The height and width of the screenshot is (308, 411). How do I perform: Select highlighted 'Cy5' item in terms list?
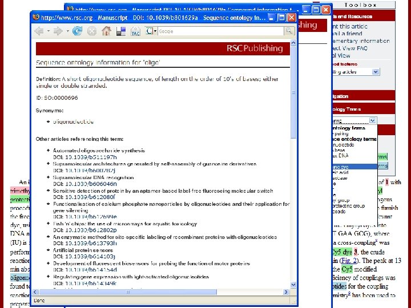tap(354, 167)
